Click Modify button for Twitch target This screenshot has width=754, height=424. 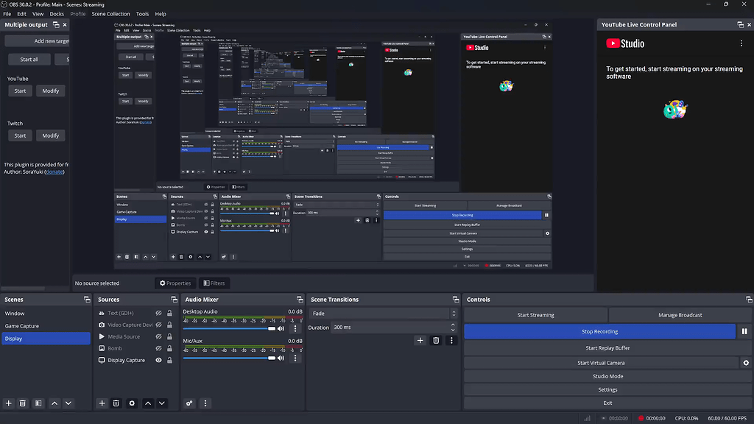[x=51, y=135]
